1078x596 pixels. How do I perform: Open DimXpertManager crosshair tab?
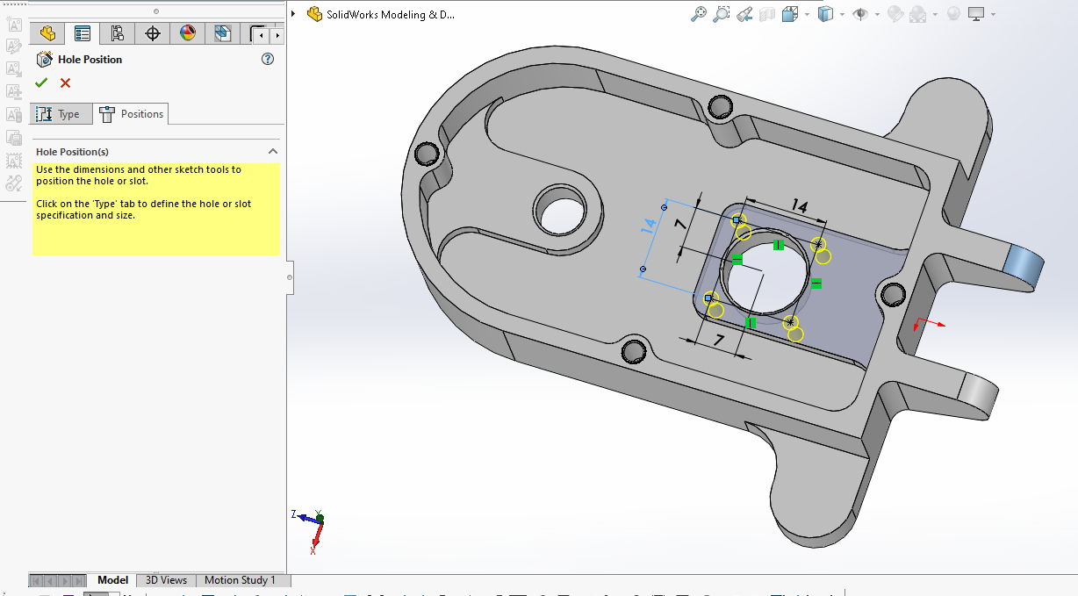(153, 34)
